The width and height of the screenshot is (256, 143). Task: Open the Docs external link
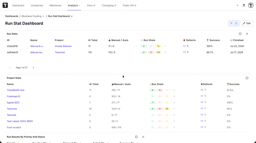pyautogui.click(x=91, y=5)
